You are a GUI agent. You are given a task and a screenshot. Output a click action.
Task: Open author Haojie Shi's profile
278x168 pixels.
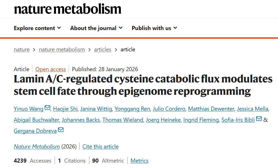(x=65, y=109)
